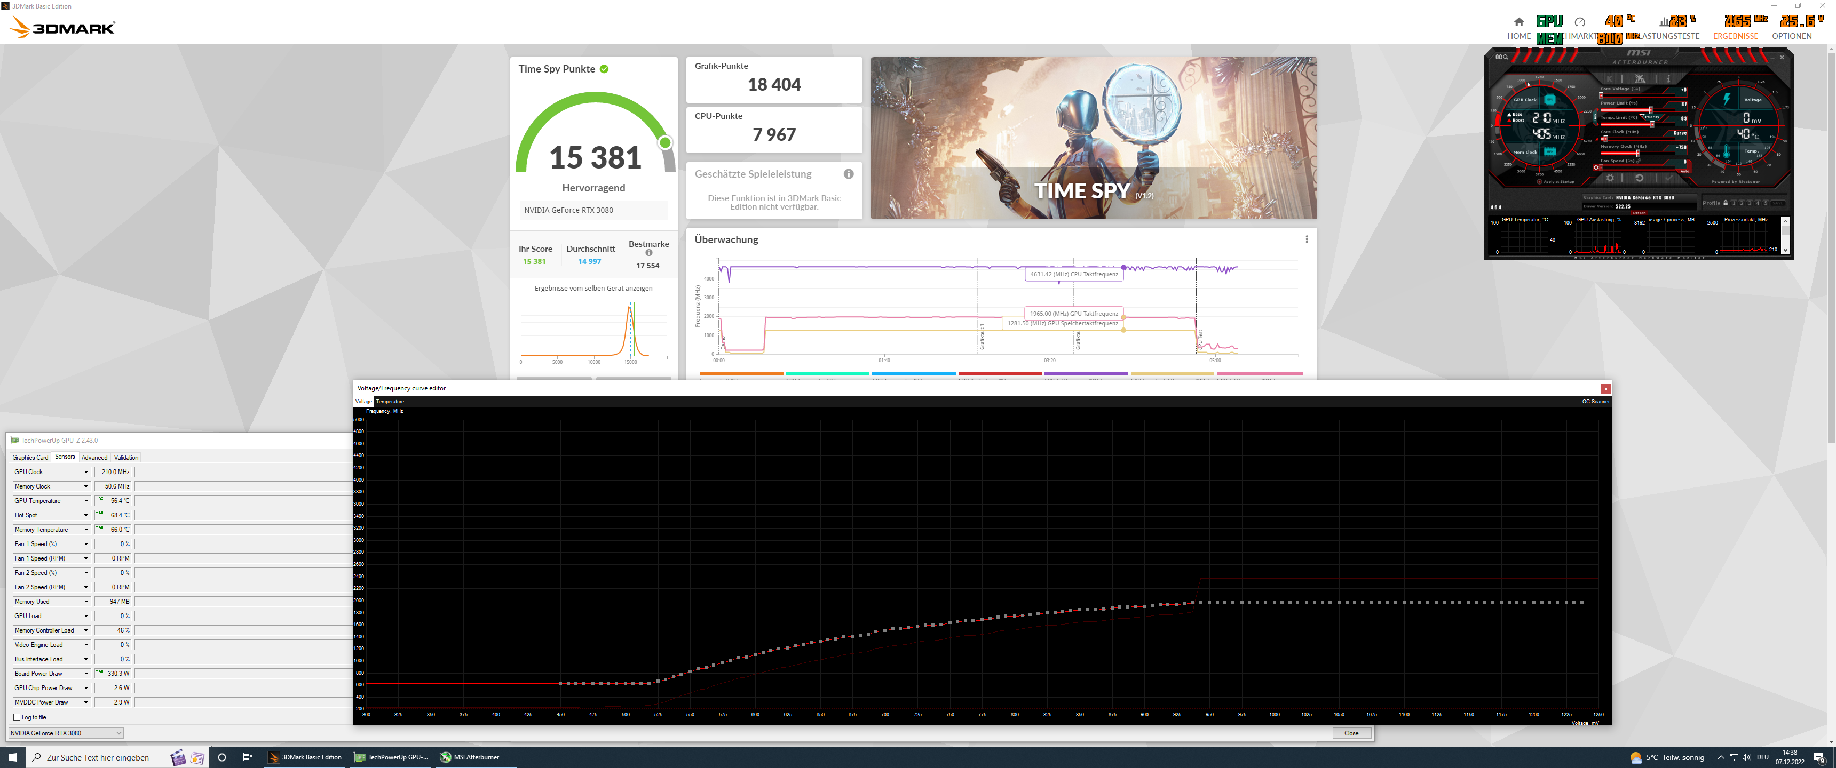Screen dimensions: 1836x768
Task: Click the Afterburner info 'i' icon
Action: point(1669,79)
